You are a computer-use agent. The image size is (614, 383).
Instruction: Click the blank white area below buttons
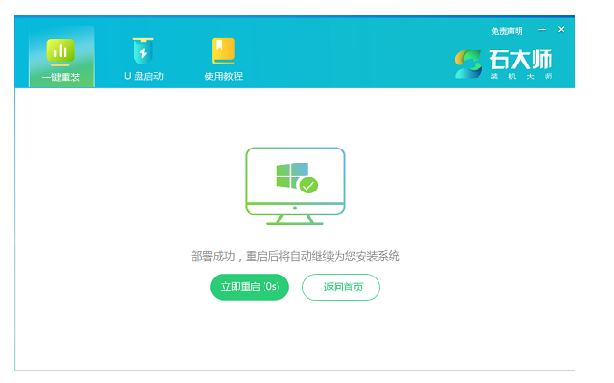click(x=294, y=336)
